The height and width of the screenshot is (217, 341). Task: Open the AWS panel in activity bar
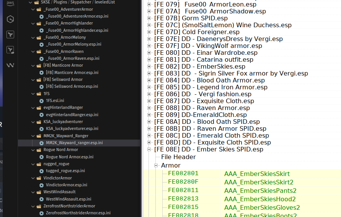pyautogui.click(x=10, y=3)
